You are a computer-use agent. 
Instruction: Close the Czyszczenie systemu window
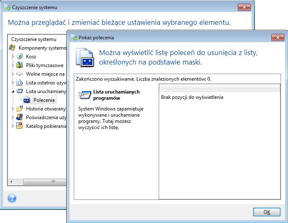[244, 7]
